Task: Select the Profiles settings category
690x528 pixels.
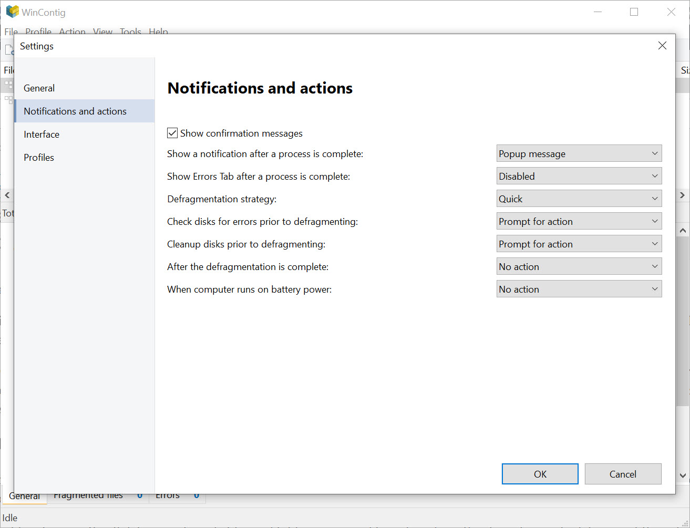Action: 39,157
